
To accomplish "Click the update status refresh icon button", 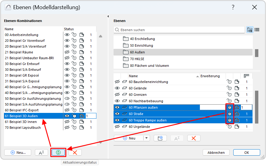I will point(58,153).
